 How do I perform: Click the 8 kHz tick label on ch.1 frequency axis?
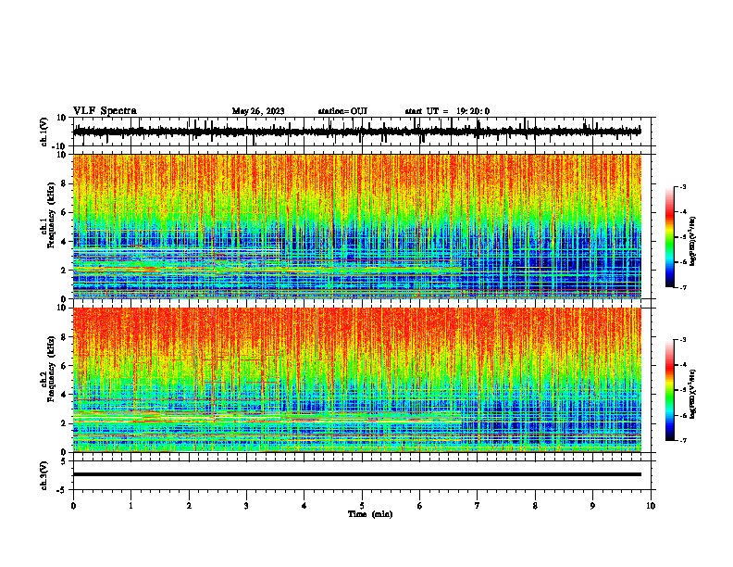point(64,183)
